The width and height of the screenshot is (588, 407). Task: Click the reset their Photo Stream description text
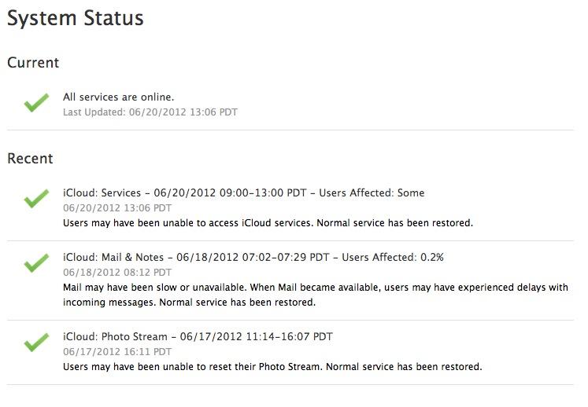click(x=272, y=367)
